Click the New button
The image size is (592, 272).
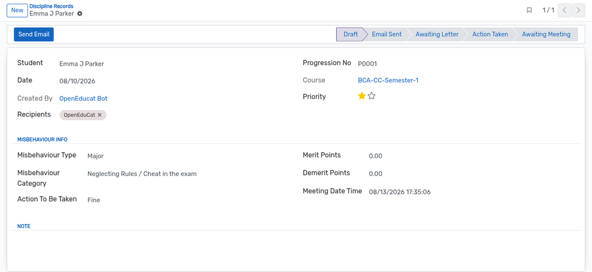[17, 10]
